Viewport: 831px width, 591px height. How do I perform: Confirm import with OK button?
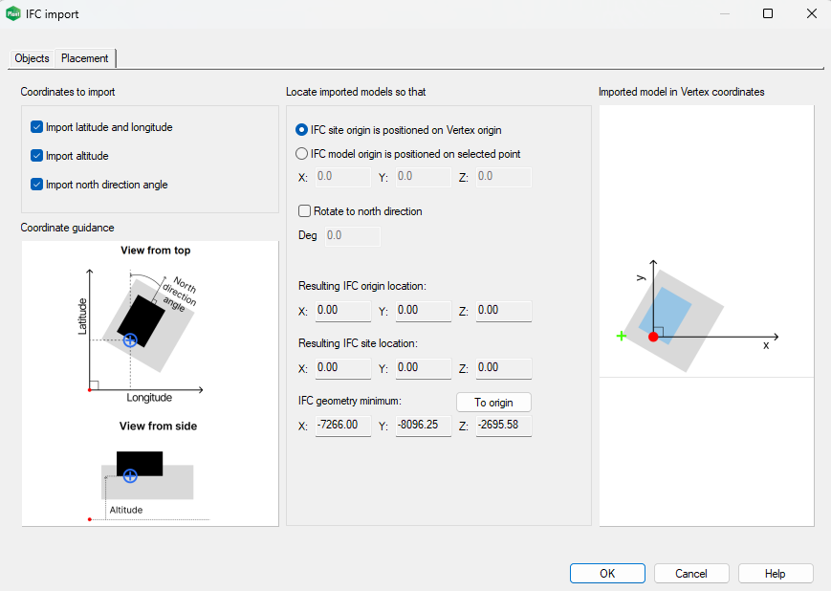[x=607, y=574]
